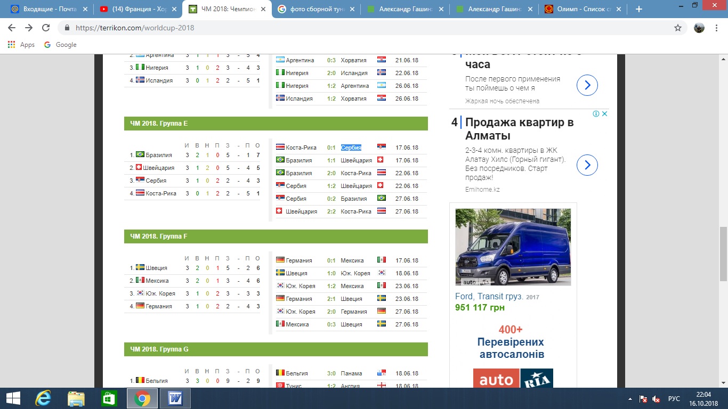
Task: Click arrow button on Продажа квартир ad
Action: point(587,165)
